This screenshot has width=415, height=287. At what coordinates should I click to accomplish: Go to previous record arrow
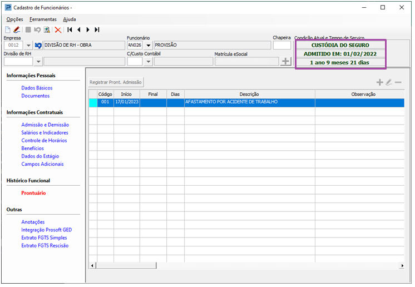[x=78, y=29]
